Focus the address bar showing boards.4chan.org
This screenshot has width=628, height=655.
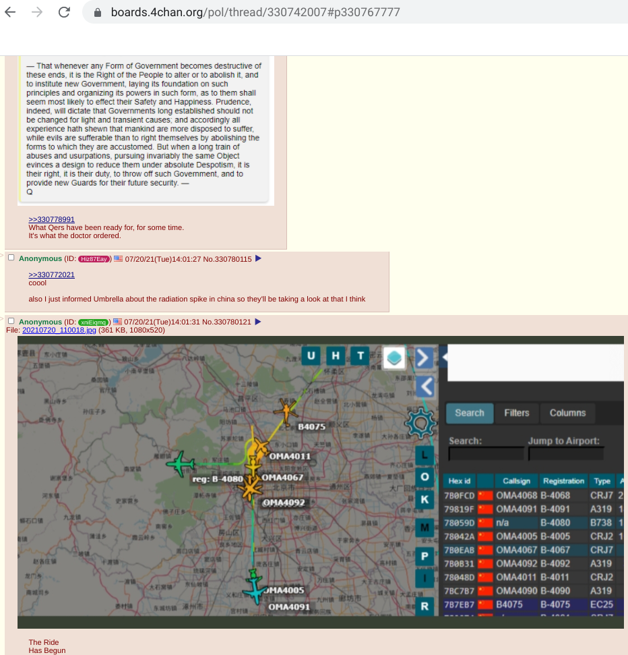[x=354, y=12]
